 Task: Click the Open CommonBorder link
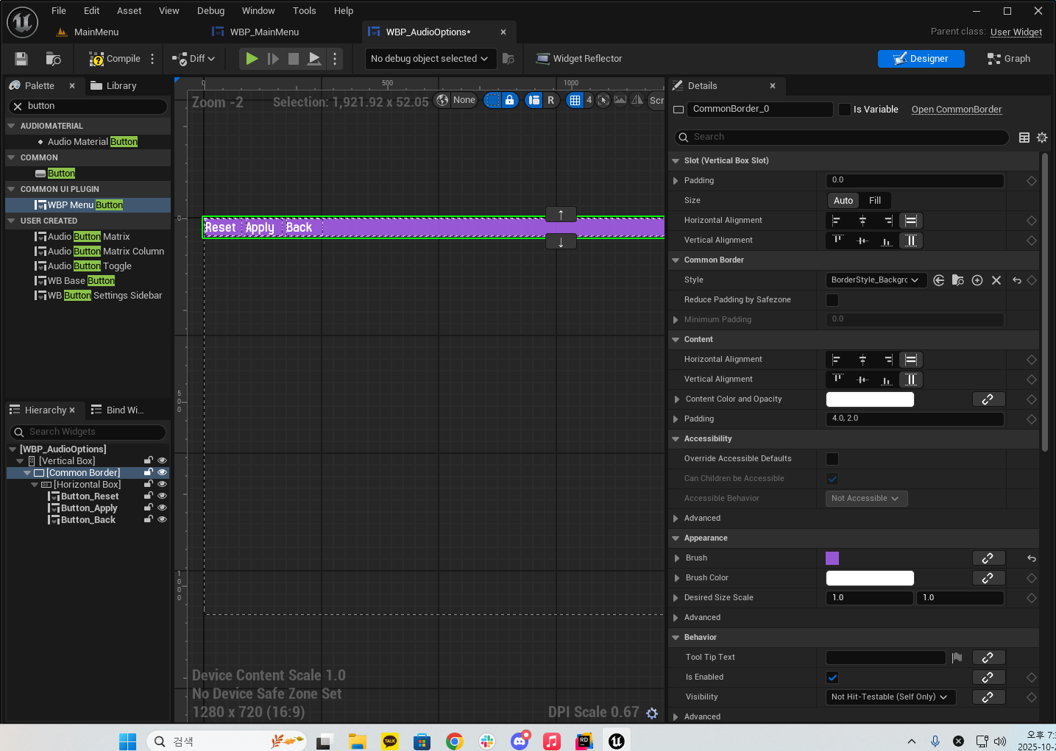pos(956,110)
